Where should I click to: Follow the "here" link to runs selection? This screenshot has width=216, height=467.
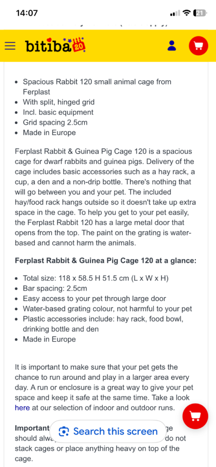[22, 408]
